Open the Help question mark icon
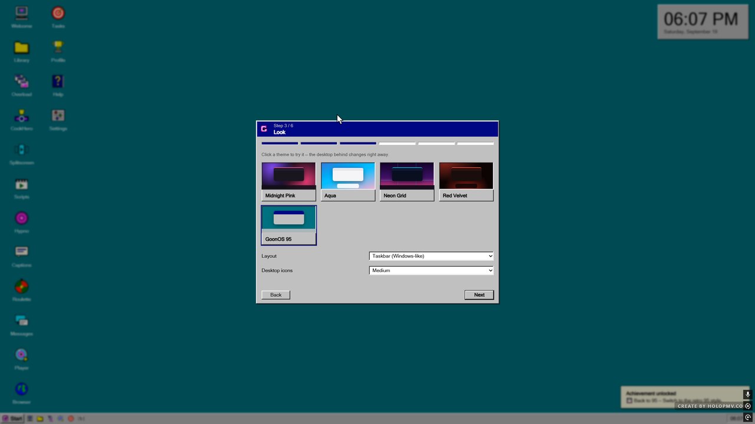Screen dimensions: 755x424 point(58,85)
